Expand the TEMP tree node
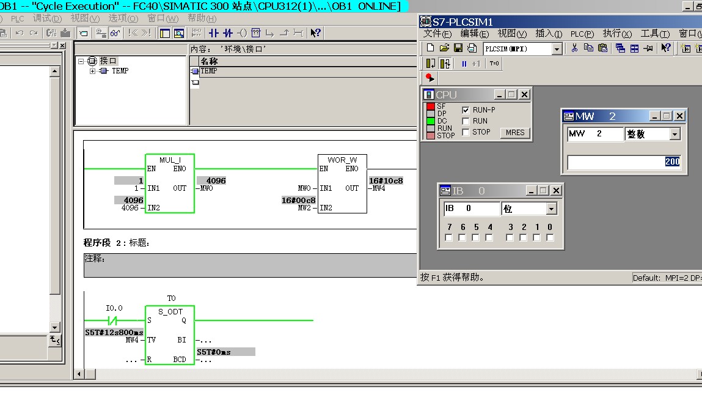The image size is (702, 411). pyautogui.click(x=92, y=71)
